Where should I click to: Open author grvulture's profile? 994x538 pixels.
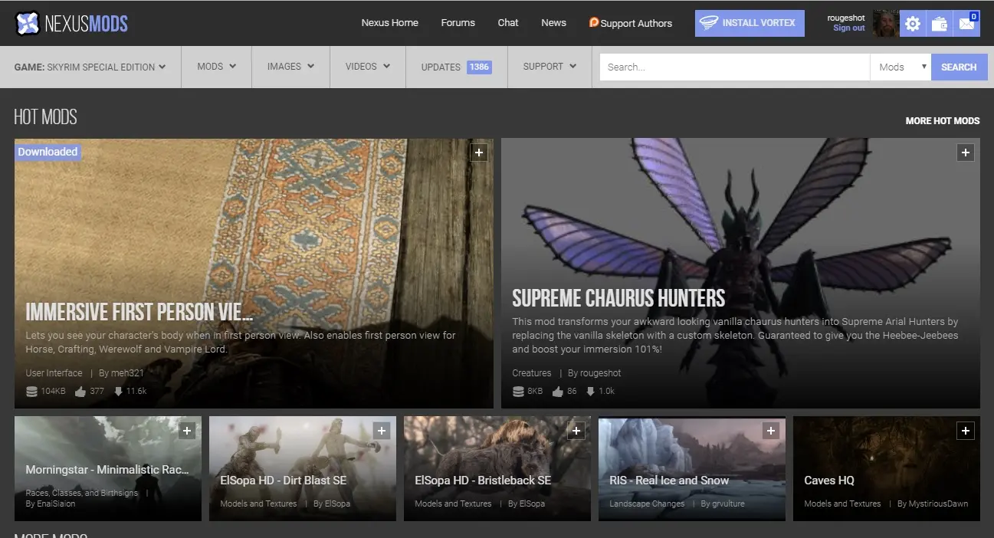click(x=728, y=504)
